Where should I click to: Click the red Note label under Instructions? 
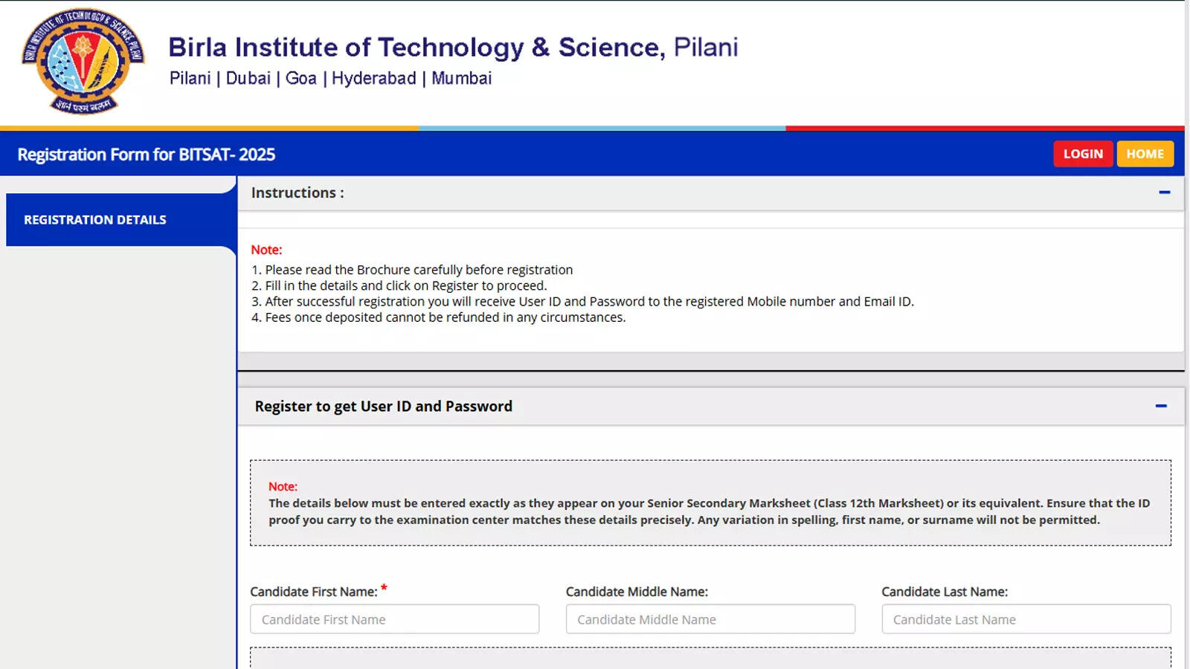266,250
